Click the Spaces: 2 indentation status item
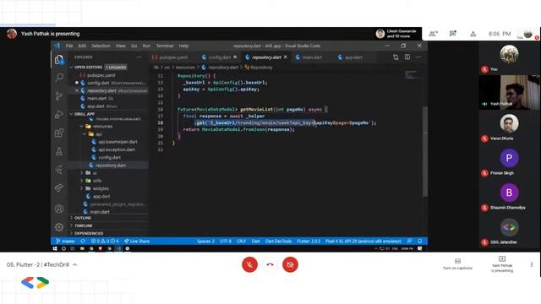Viewport: 541px width, 304px height. (205, 241)
